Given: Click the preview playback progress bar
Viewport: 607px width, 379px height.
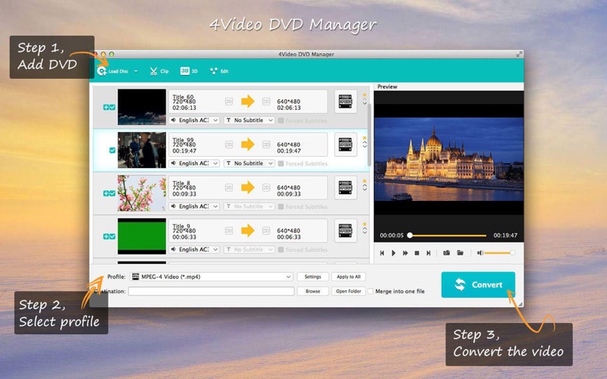Looking at the screenshot, I should tap(448, 235).
